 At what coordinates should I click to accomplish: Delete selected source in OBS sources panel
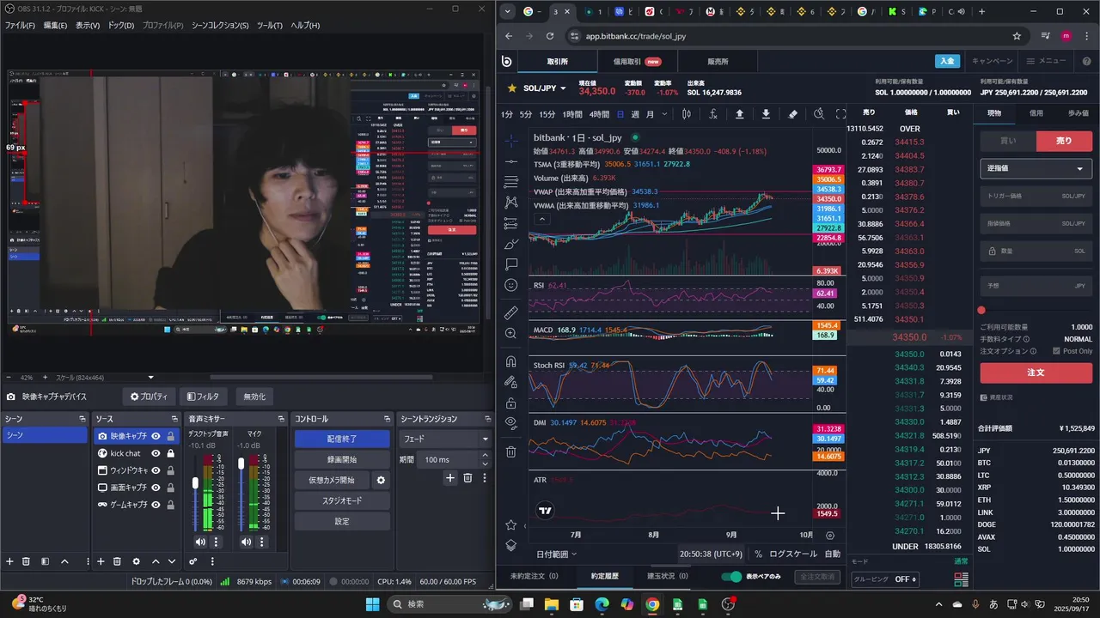pyautogui.click(x=118, y=561)
